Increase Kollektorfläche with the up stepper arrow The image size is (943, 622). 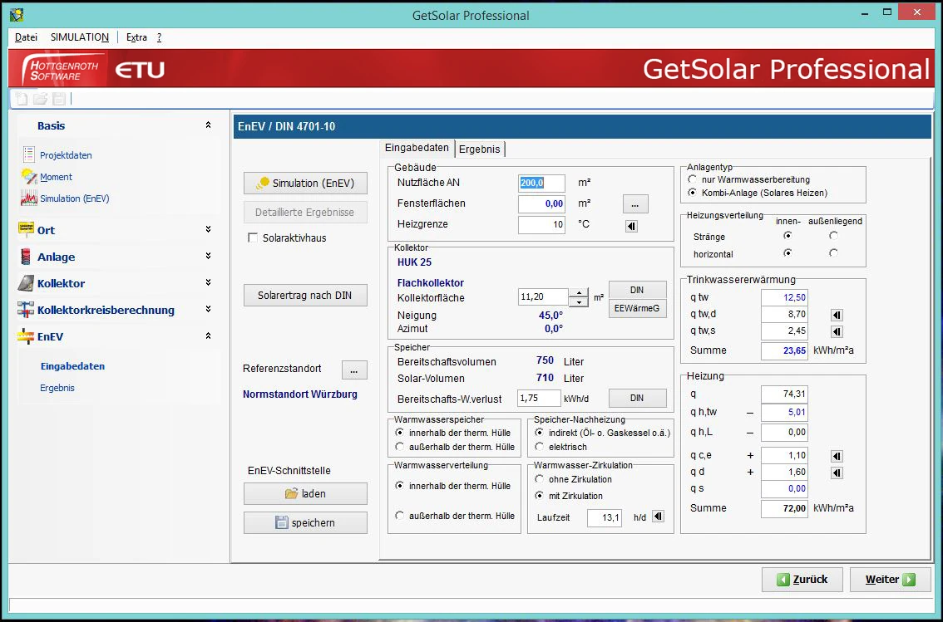click(x=578, y=292)
